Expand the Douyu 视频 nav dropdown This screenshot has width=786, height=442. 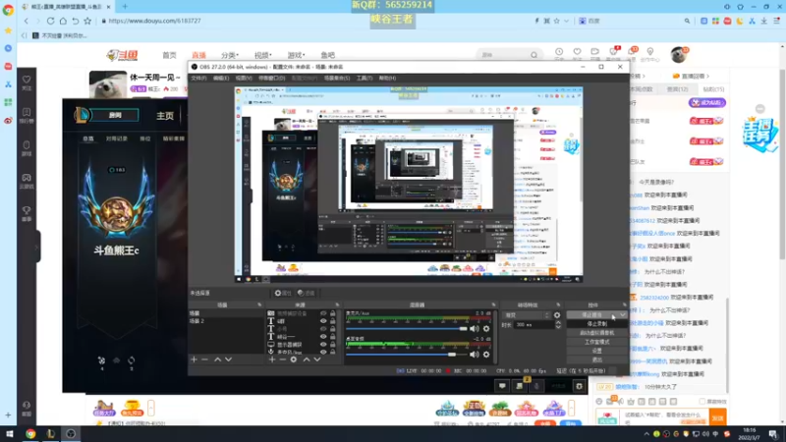point(262,55)
